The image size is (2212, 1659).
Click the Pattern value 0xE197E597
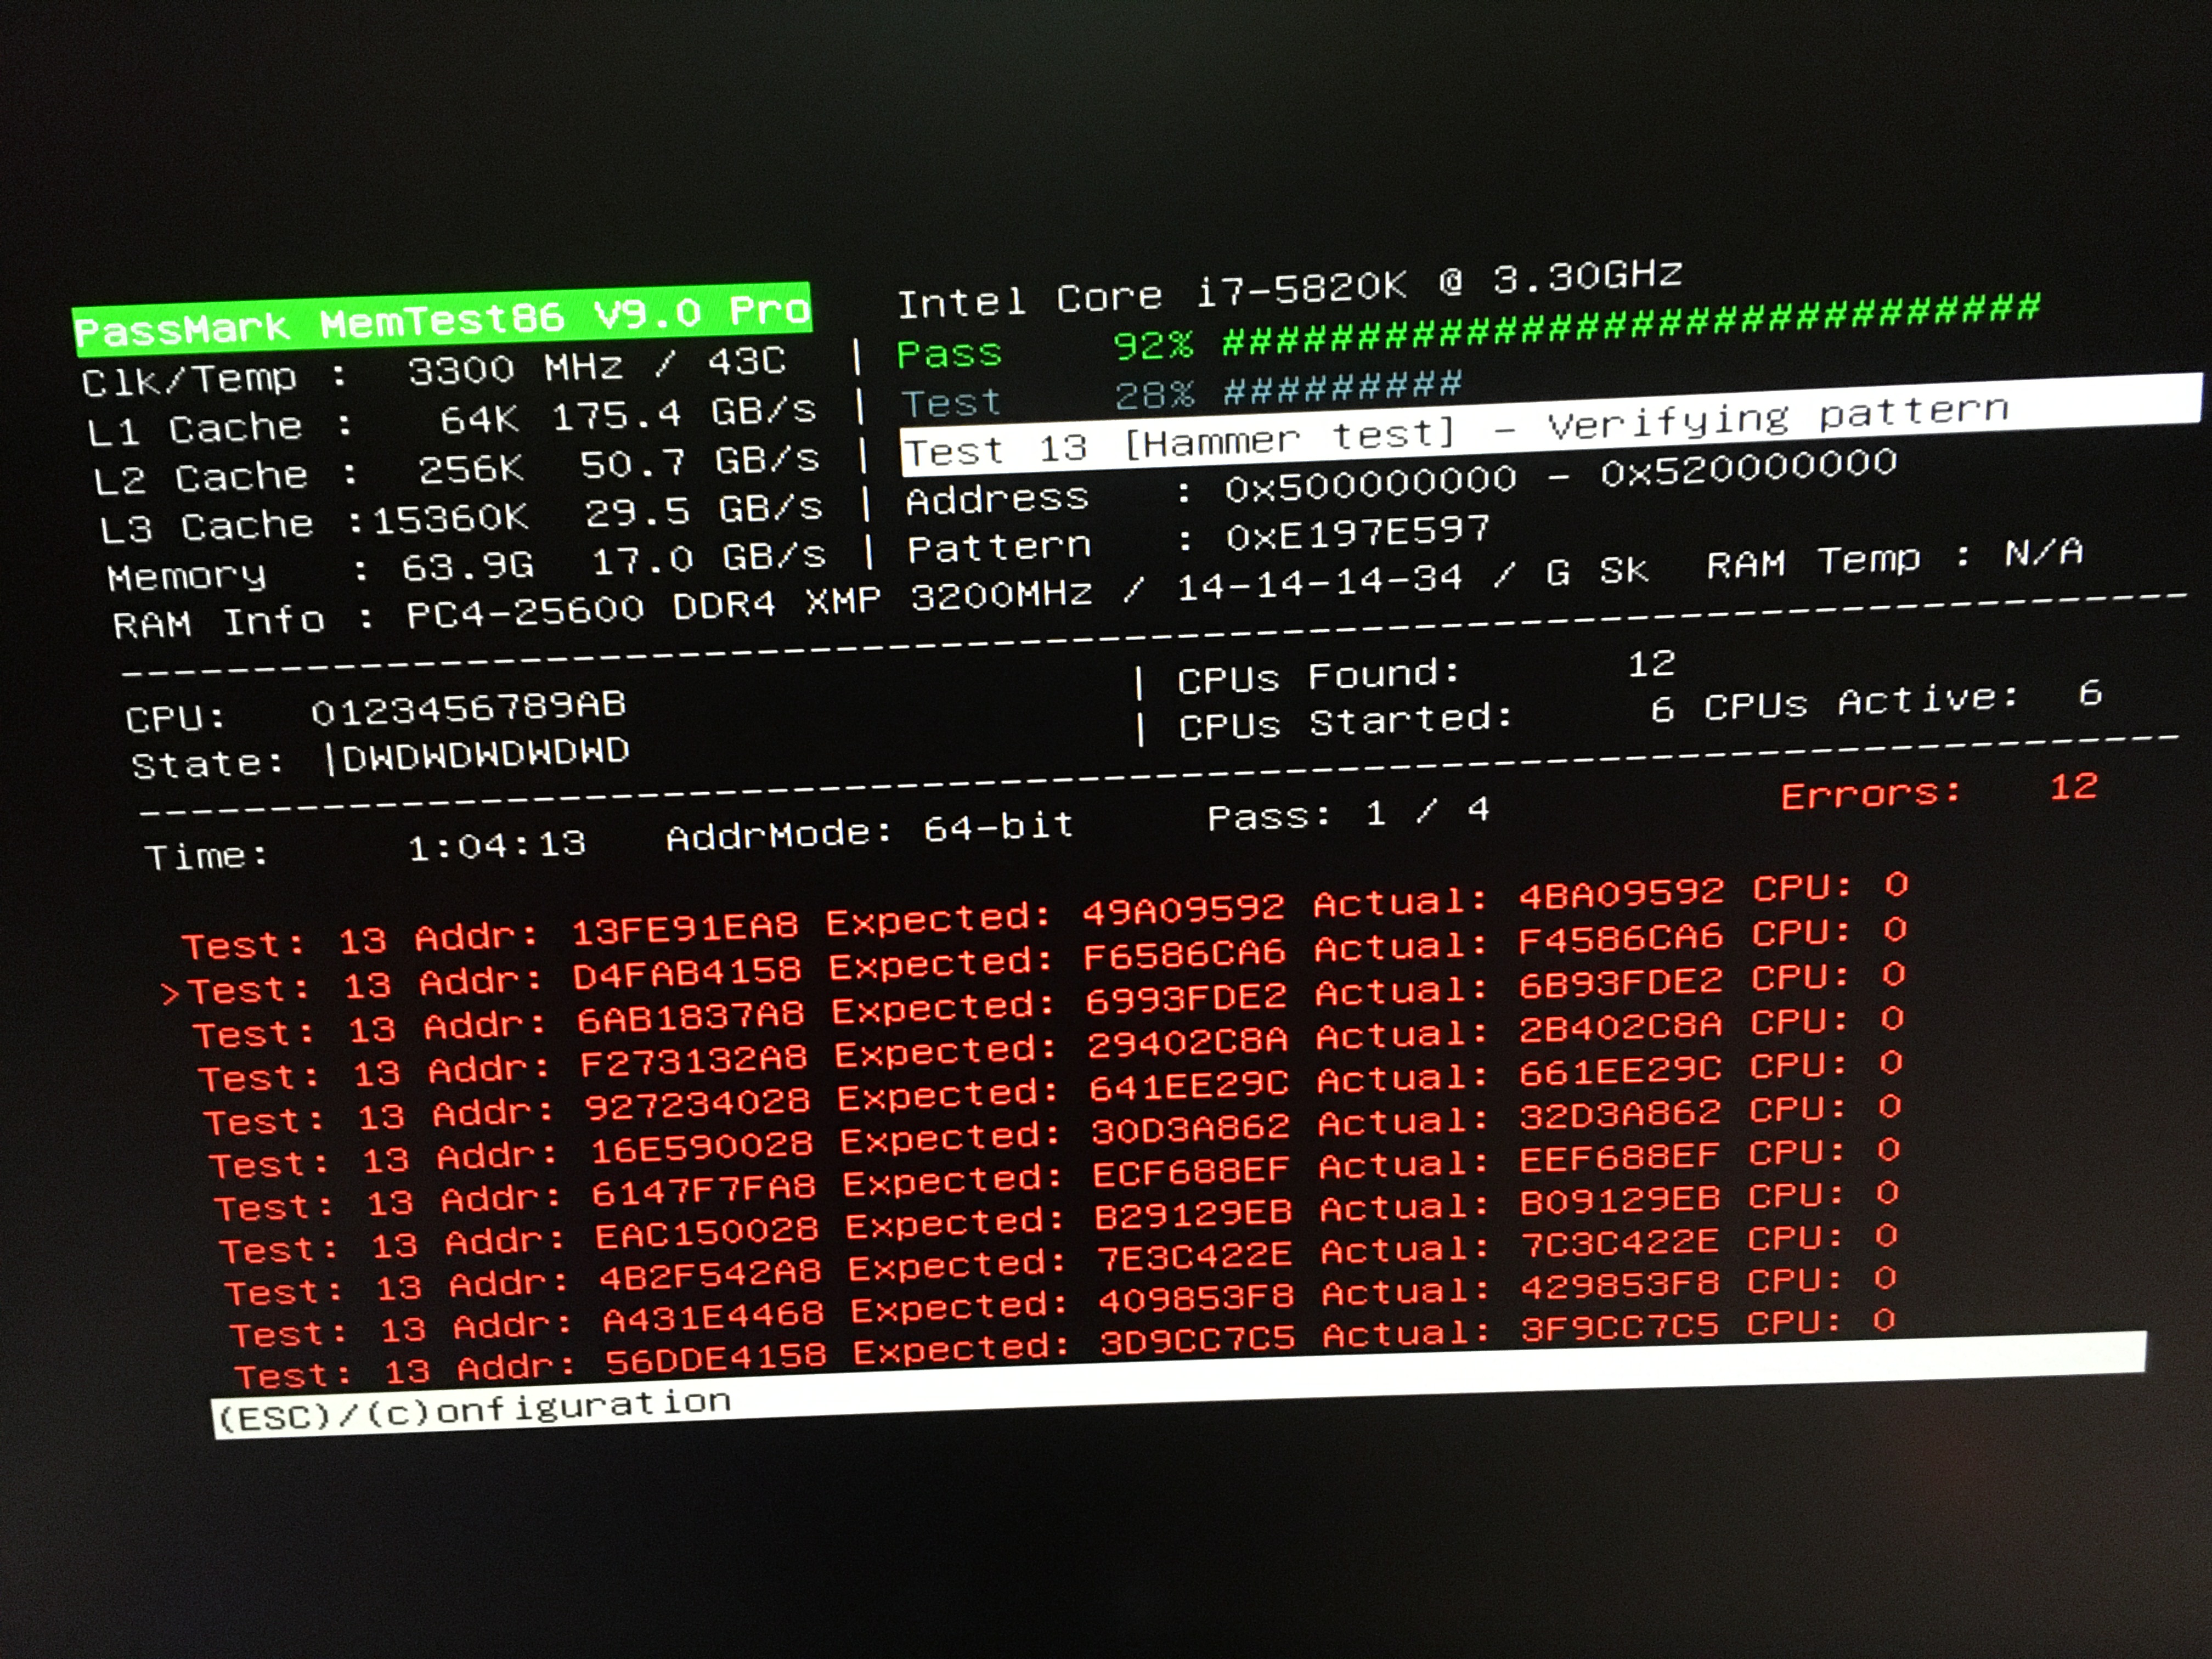pyautogui.click(x=1358, y=533)
